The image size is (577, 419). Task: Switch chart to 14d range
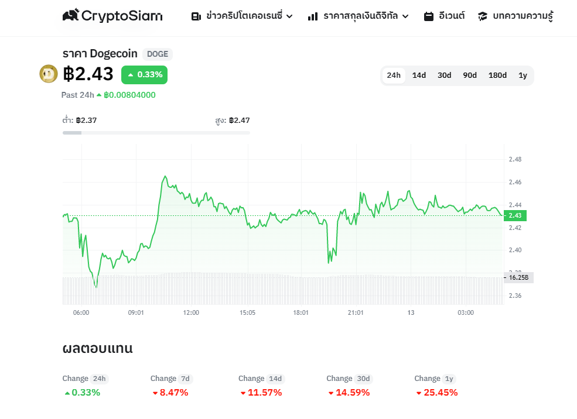(x=419, y=75)
